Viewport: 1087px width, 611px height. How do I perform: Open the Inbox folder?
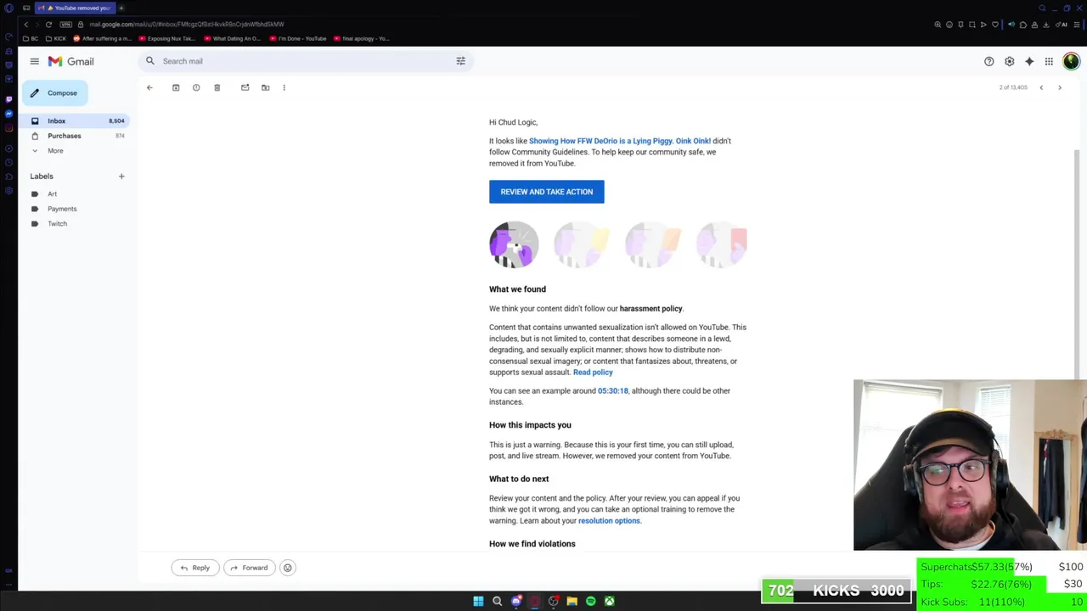tap(74, 121)
